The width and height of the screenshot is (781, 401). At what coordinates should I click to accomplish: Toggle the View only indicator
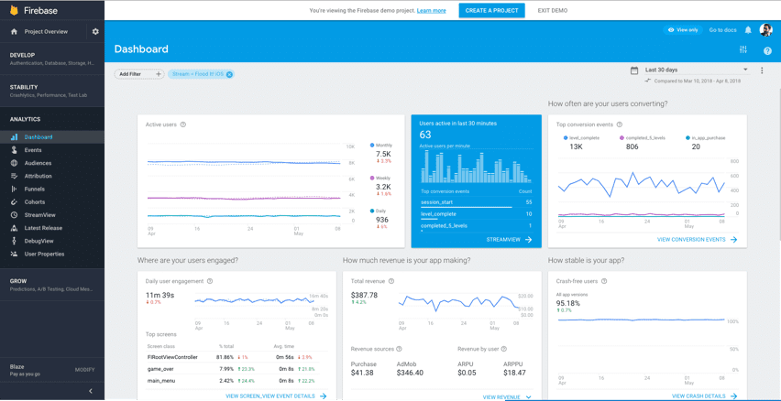tap(682, 30)
